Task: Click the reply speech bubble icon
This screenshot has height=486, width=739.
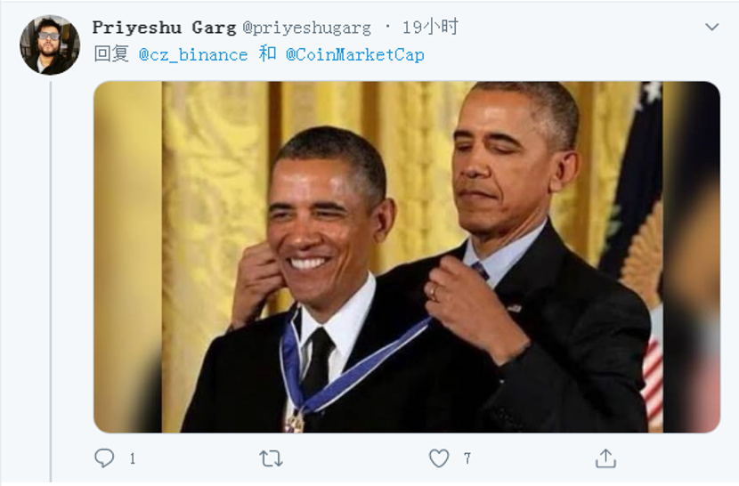Action: (x=104, y=458)
